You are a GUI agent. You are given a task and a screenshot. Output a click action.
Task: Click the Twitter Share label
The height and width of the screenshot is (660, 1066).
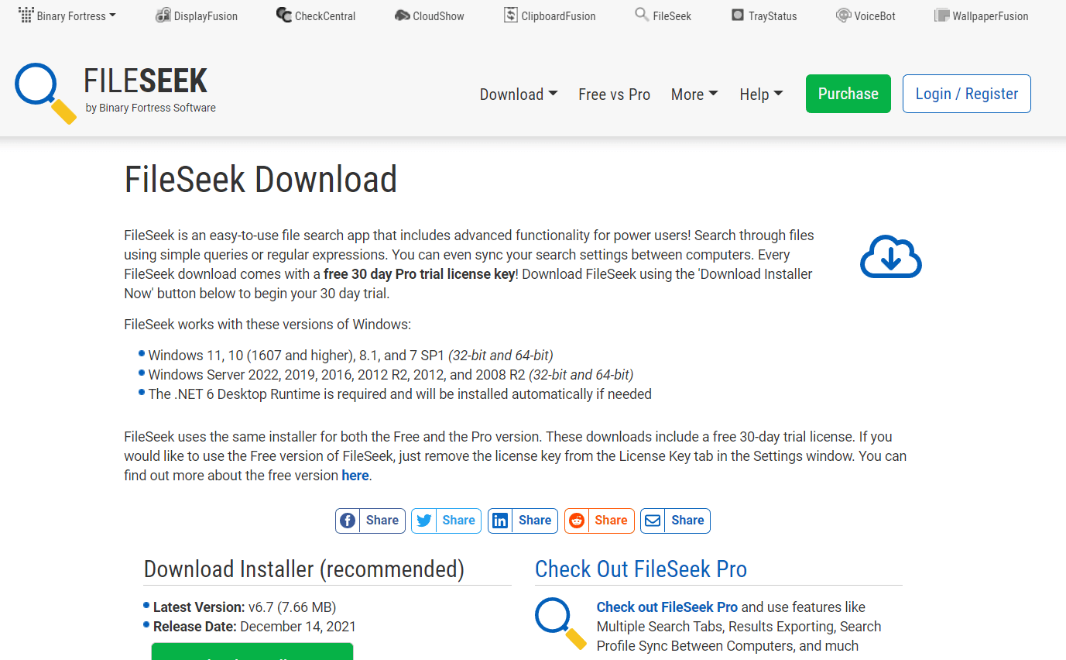458,521
